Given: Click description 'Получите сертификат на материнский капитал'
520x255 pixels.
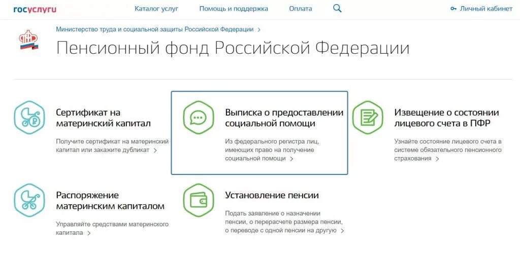Looking at the screenshot, I should [112, 145].
